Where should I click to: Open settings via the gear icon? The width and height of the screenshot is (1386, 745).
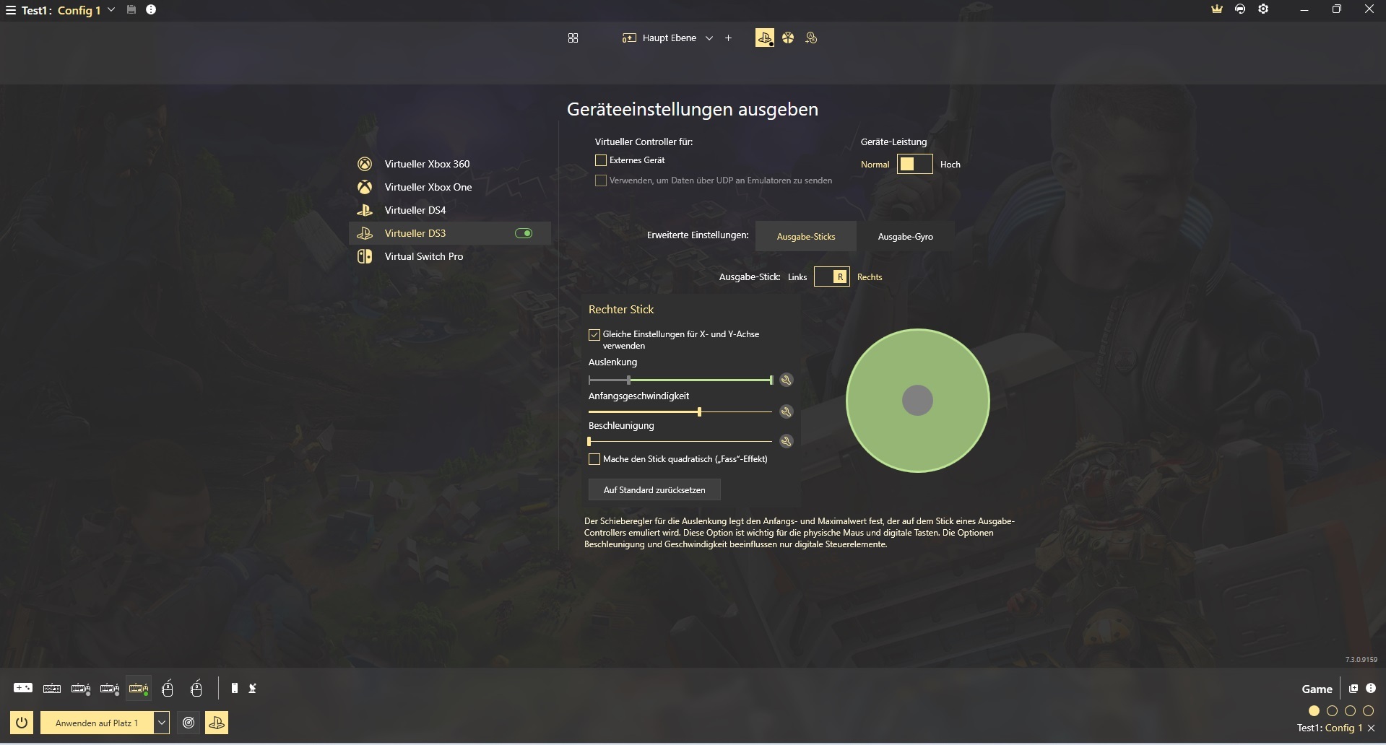1263,9
